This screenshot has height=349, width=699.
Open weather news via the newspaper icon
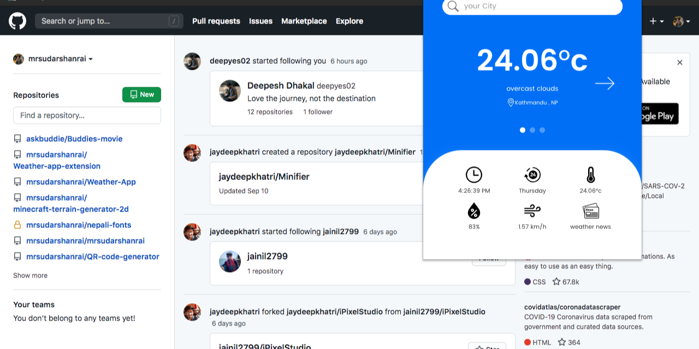[590, 211]
